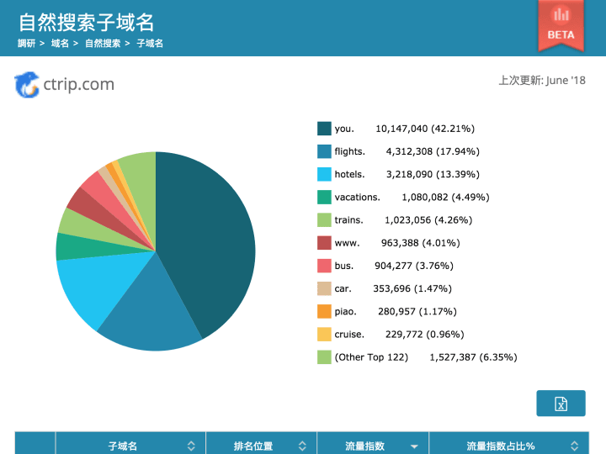The image size is (606, 454).
Task: Click the ctrip dolphin logo
Action: pos(27,85)
